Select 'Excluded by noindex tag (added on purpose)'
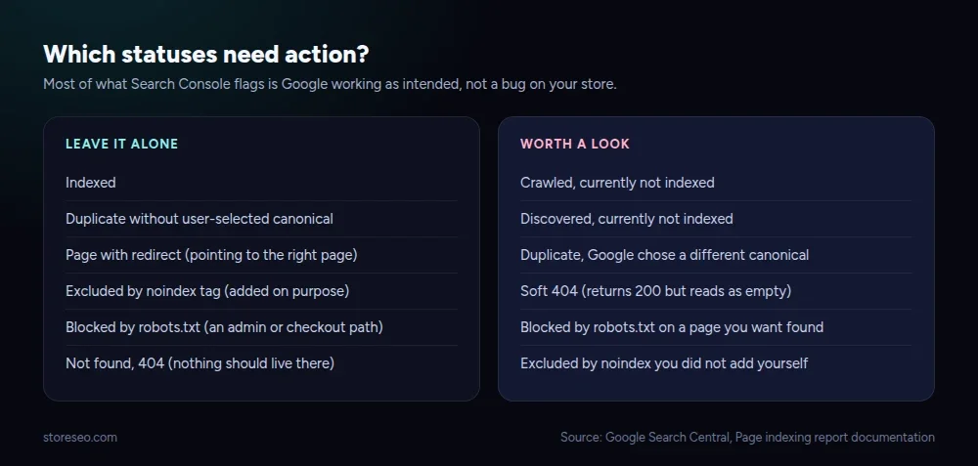Viewport: 978px width, 466px height. coord(261,291)
